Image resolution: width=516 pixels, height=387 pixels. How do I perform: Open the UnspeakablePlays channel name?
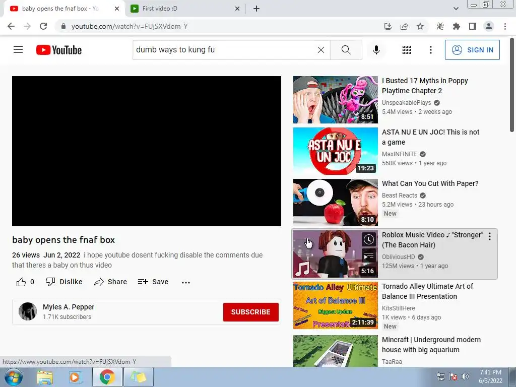point(407,103)
